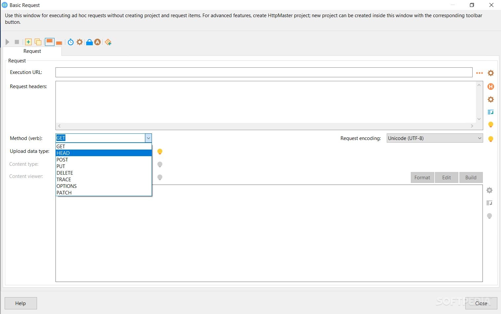Click the gear icon beside Request headers
Screen dimensions: 501x314
pos(491,99)
